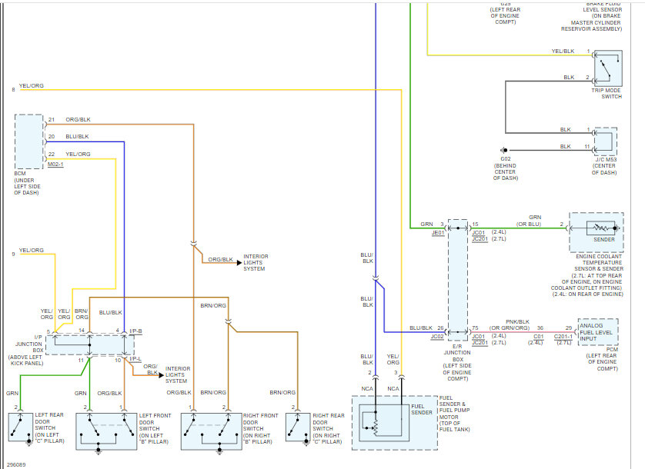645x469 pixels.
Task: Click the J/C M53 connector box
Action: [605, 141]
